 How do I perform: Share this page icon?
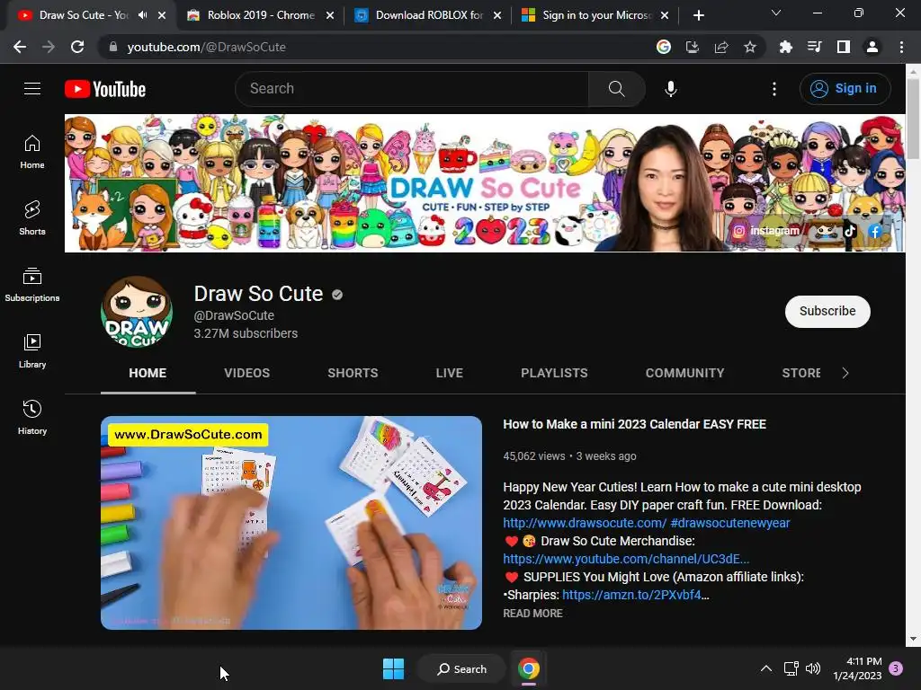721,47
